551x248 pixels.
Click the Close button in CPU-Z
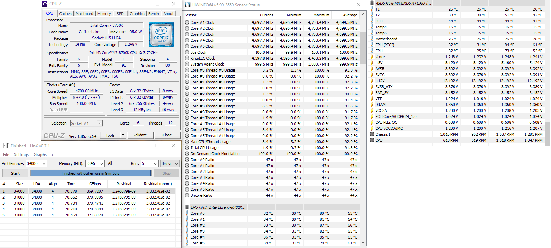click(167, 135)
